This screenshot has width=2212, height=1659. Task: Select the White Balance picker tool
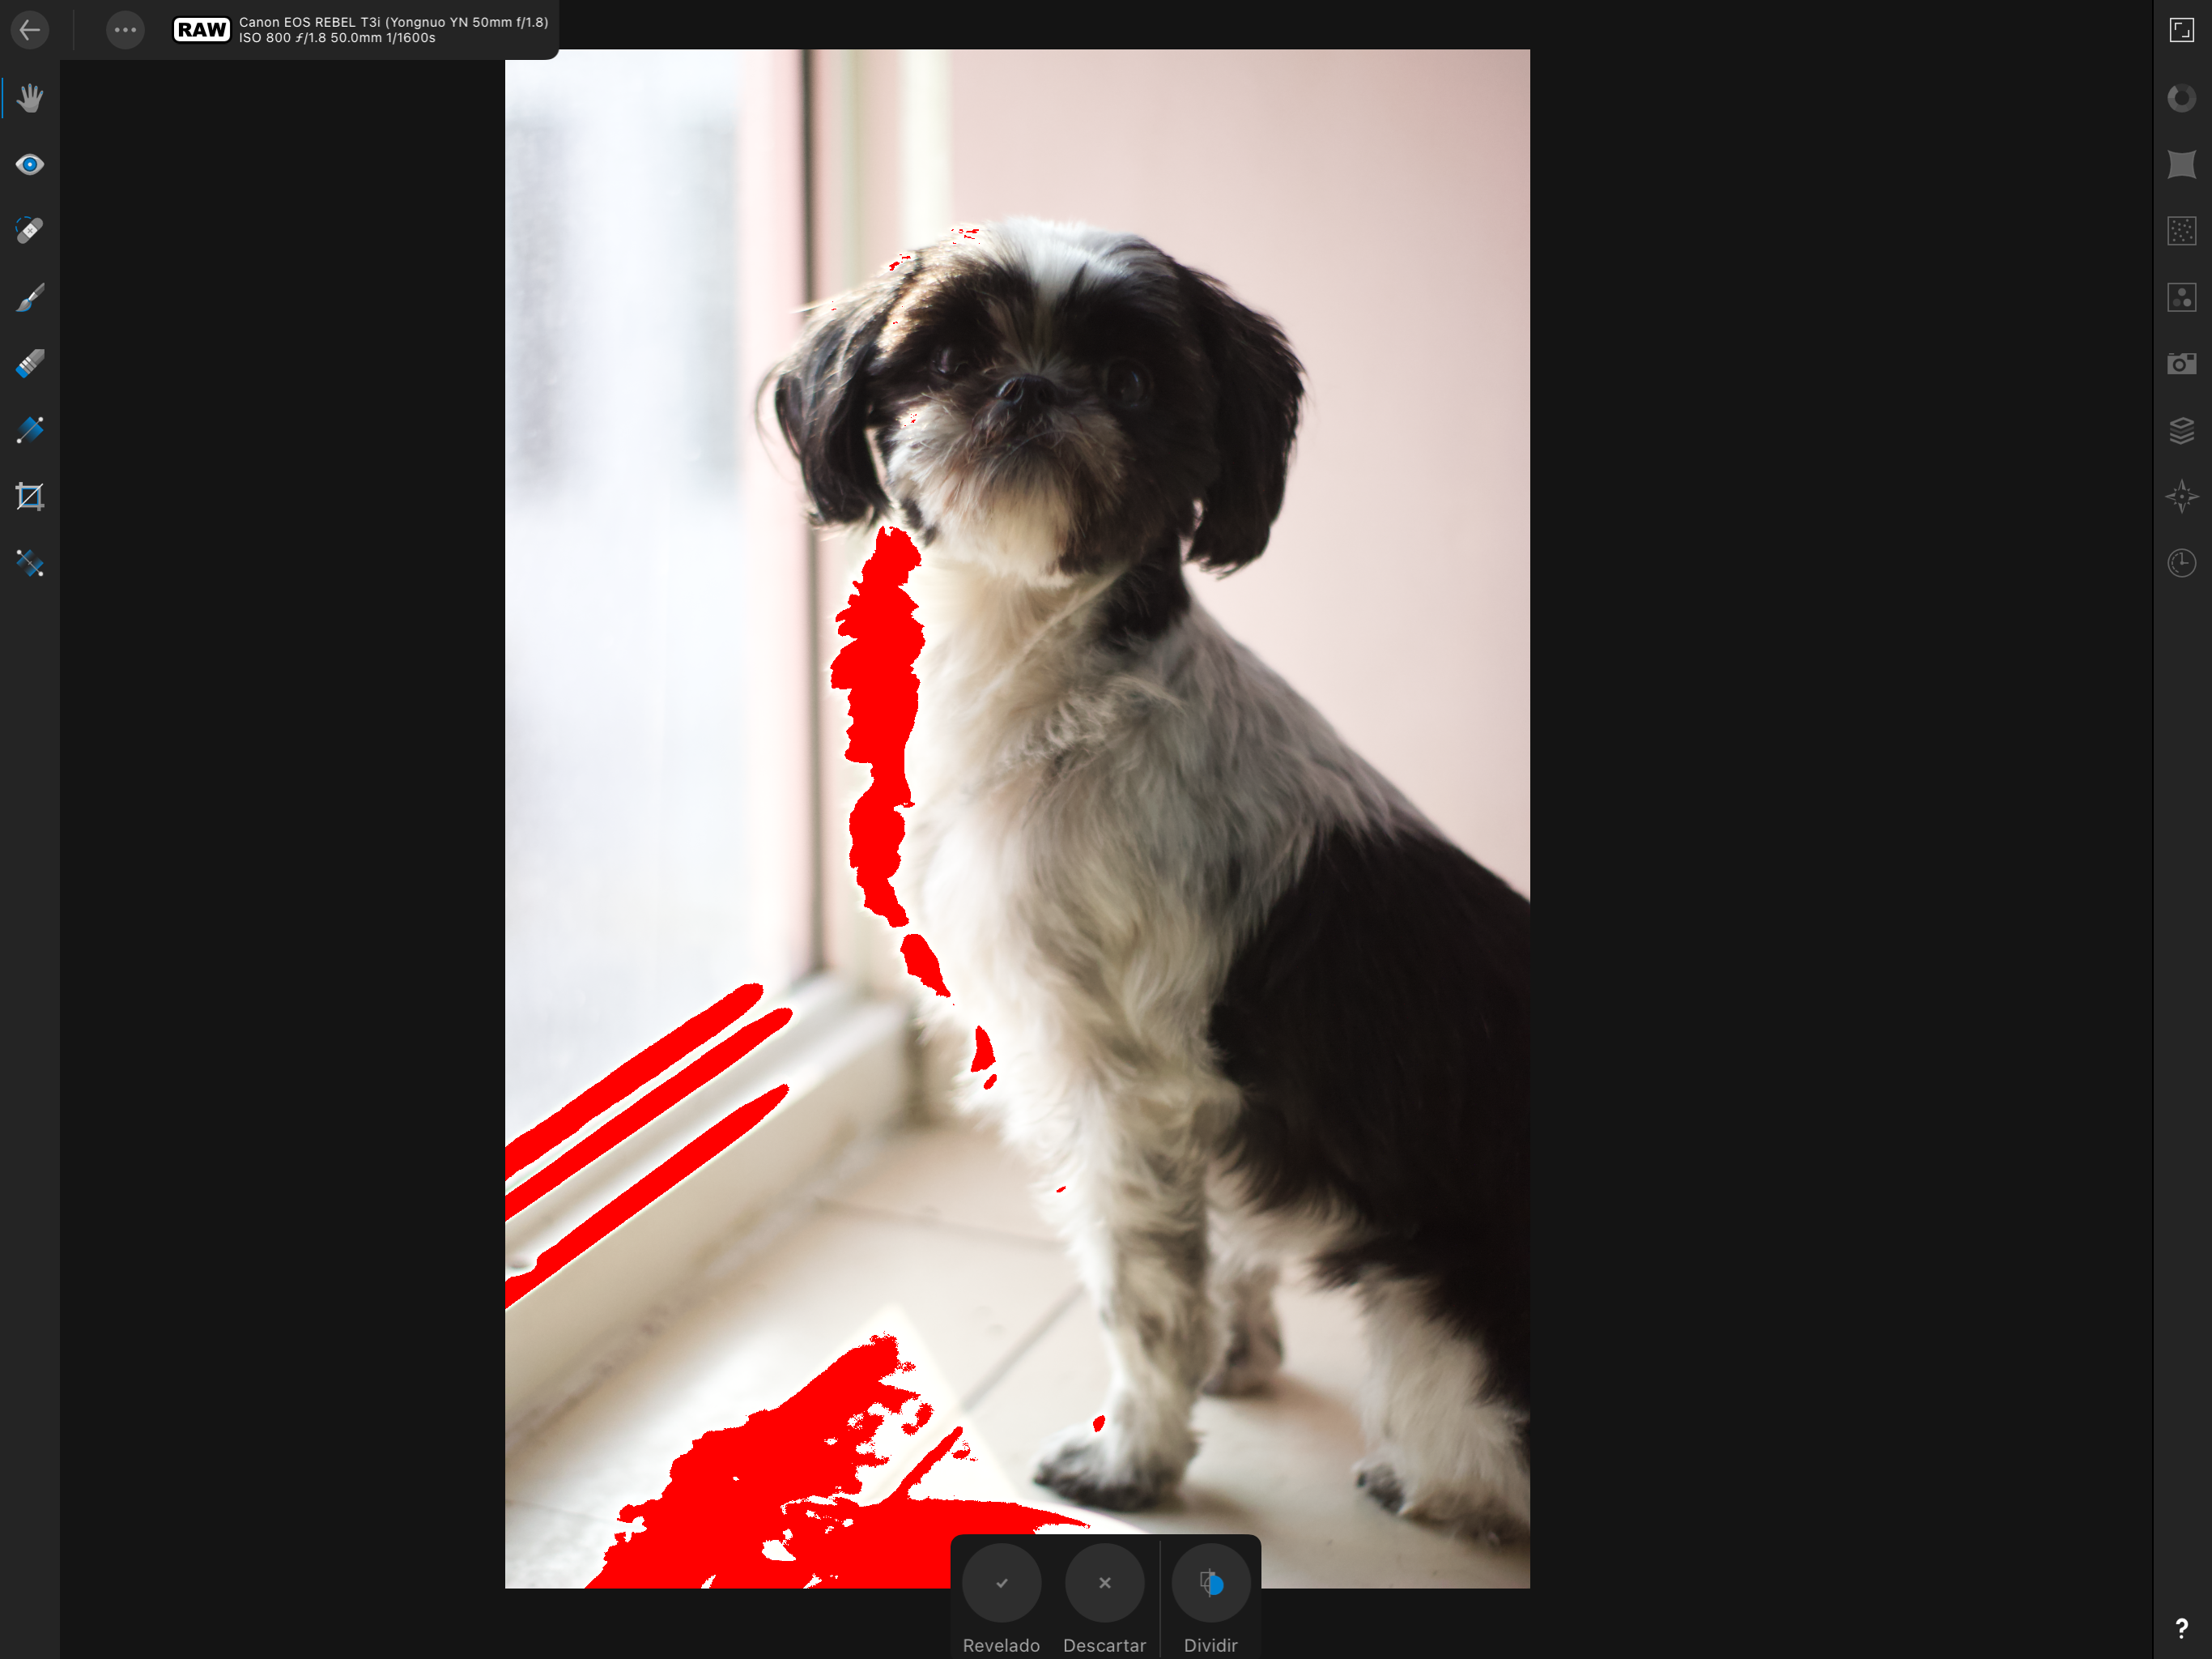tap(30, 563)
